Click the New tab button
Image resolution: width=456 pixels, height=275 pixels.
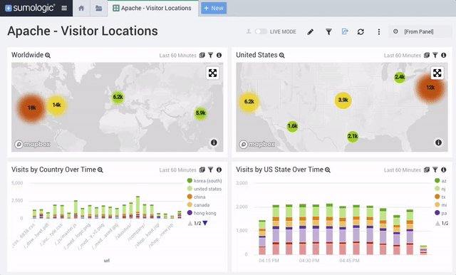click(214, 8)
